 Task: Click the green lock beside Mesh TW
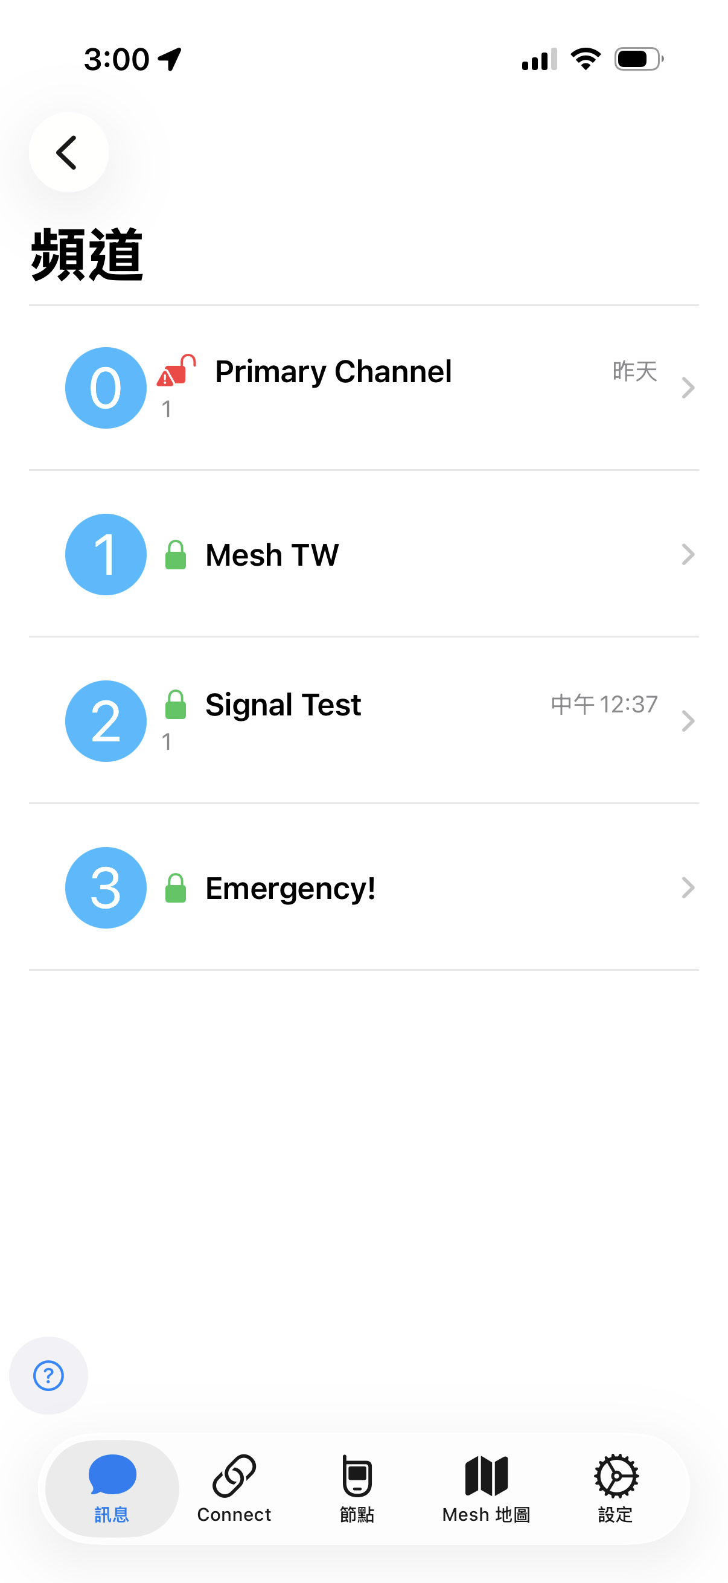(176, 555)
